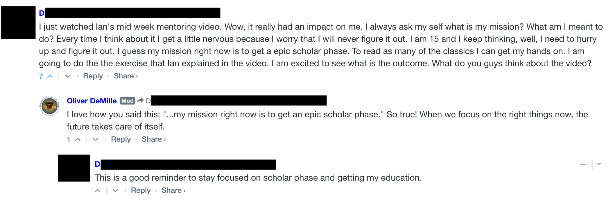Downvote the first comment about Ian's video
The image size is (613, 205).
pyautogui.click(x=68, y=76)
